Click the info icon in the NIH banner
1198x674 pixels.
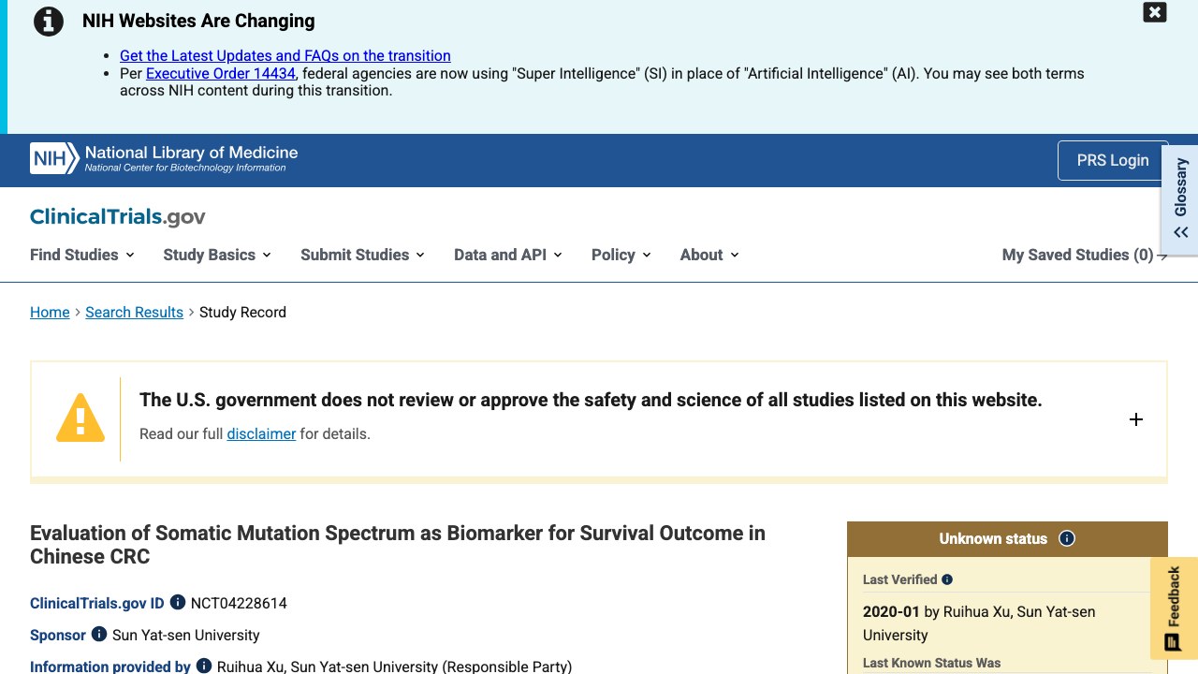click(49, 21)
